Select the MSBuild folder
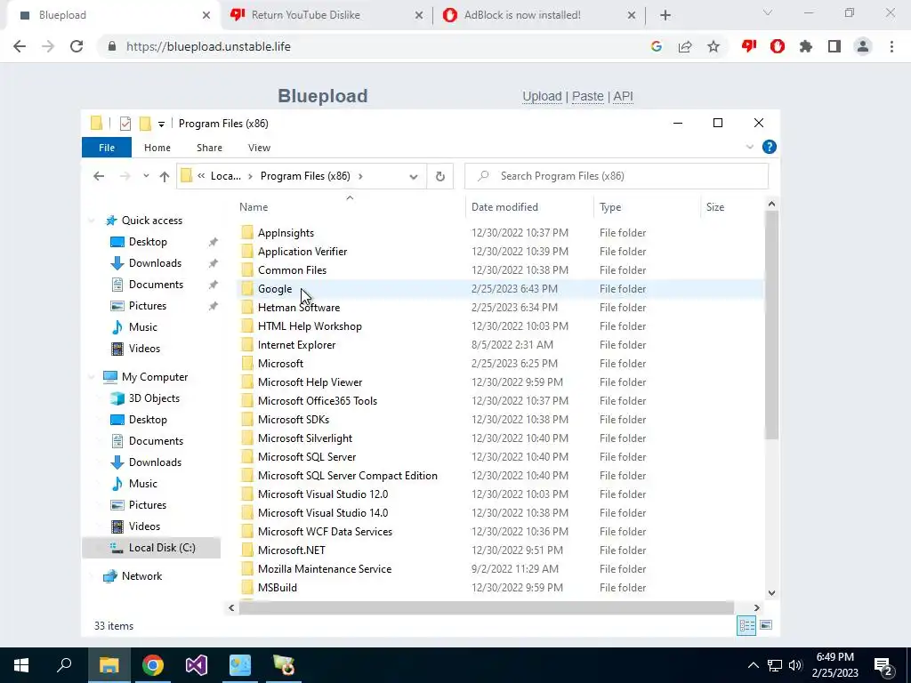This screenshot has width=911, height=683. point(278,587)
